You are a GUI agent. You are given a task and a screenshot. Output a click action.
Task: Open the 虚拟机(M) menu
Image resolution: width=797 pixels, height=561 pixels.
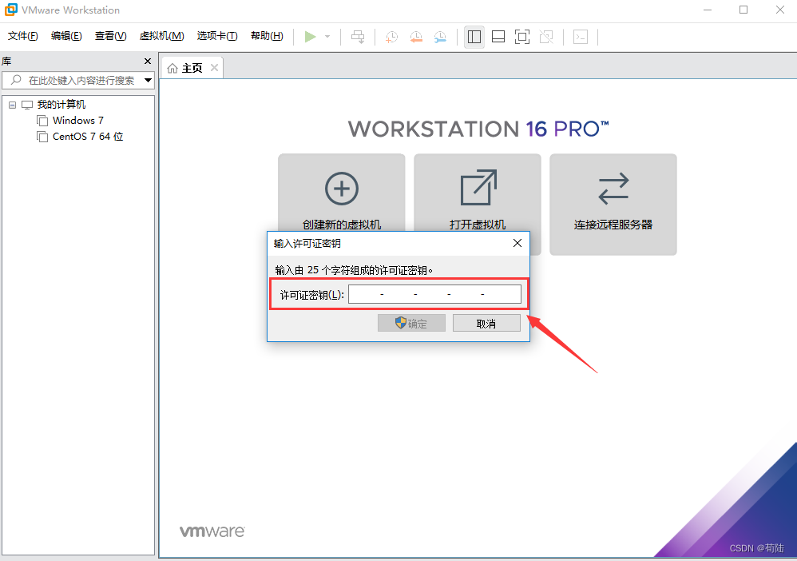point(161,36)
